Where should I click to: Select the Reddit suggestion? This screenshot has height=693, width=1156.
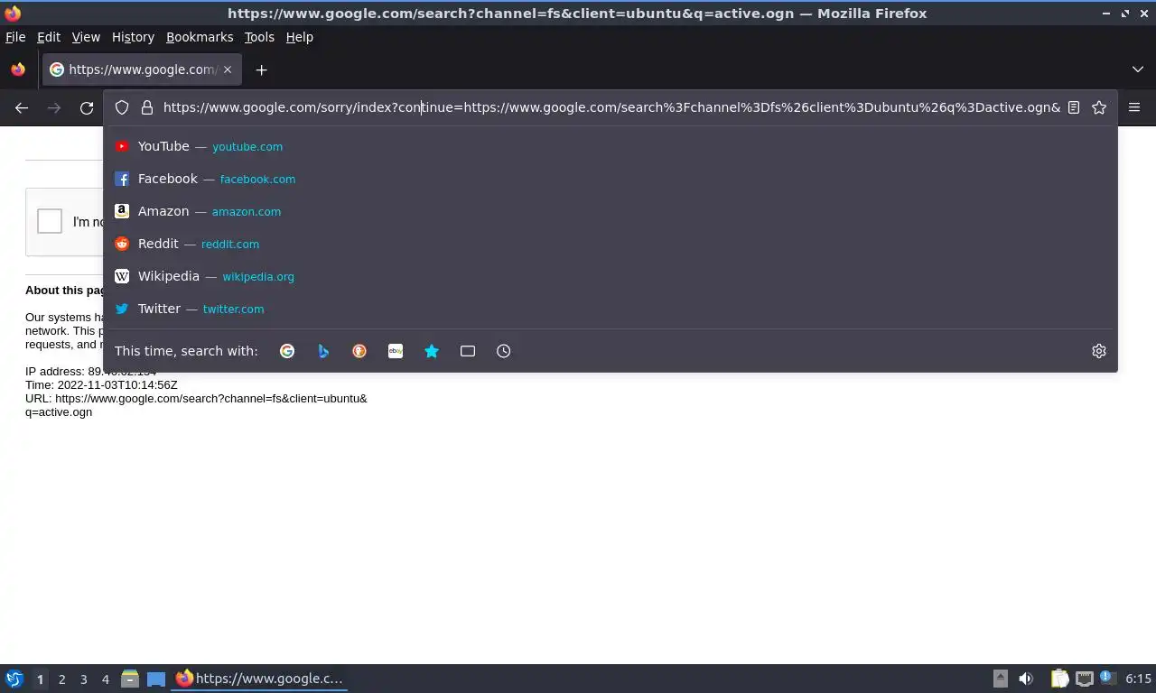pos(611,244)
